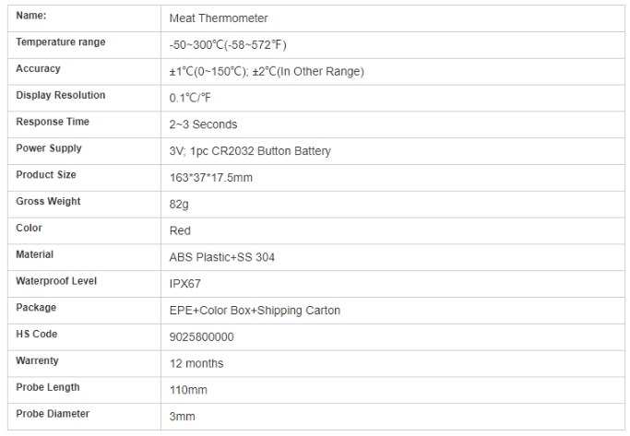Select the 'Temperature range' row label

coord(61,42)
